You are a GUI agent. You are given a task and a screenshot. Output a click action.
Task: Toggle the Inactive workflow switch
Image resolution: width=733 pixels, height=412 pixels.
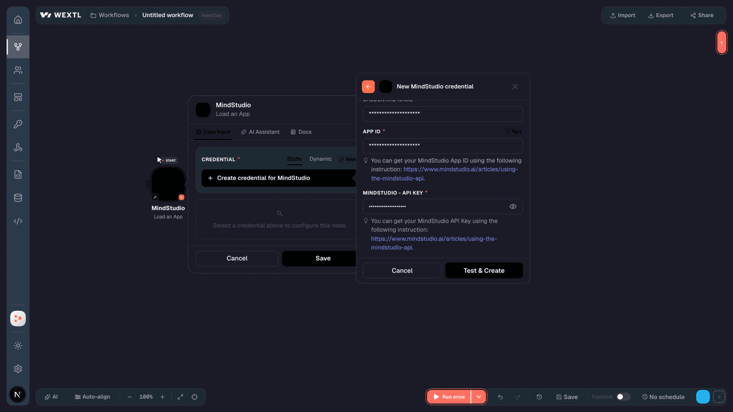[623, 397]
